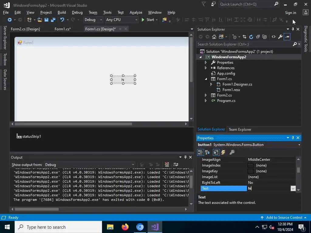Toggle Alphabetical sort in Properties panel
311x233 pixels.
207,152
